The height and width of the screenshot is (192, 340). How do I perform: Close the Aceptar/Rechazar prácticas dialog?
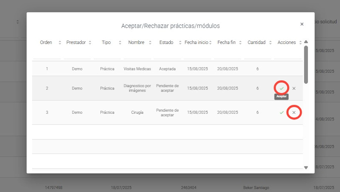tap(302, 24)
